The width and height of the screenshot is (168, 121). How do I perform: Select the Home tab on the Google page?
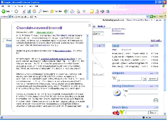pos(9,40)
